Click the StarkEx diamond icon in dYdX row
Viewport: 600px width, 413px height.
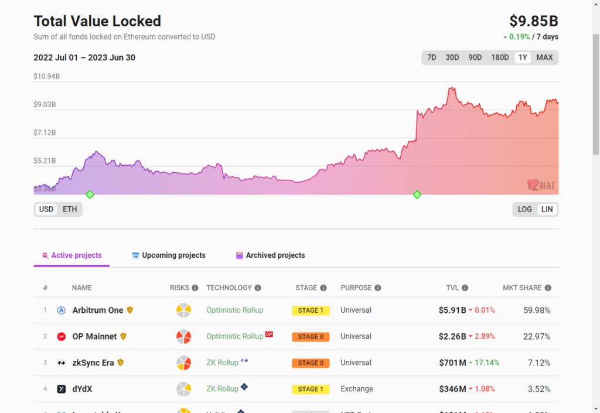(x=244, y=387)
